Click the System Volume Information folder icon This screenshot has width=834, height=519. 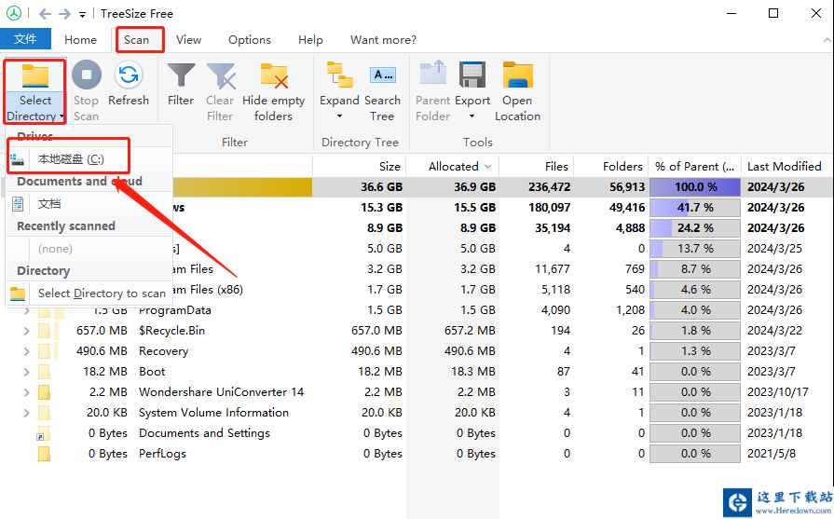click(44, 413)
